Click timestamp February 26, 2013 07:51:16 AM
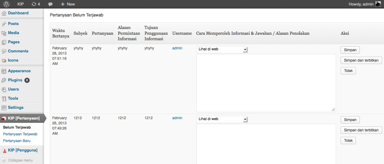Screen dimensions: 384x164 pos(60,56)
